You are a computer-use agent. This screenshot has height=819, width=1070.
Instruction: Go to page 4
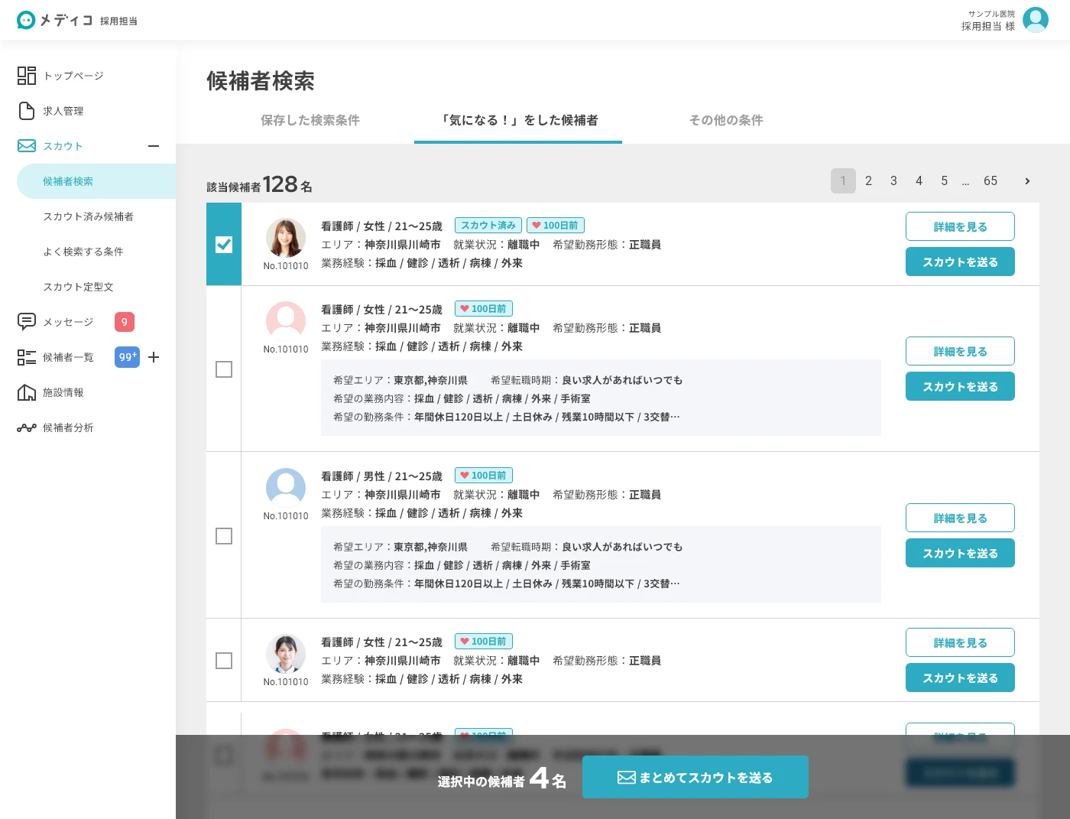coord(919,181)
